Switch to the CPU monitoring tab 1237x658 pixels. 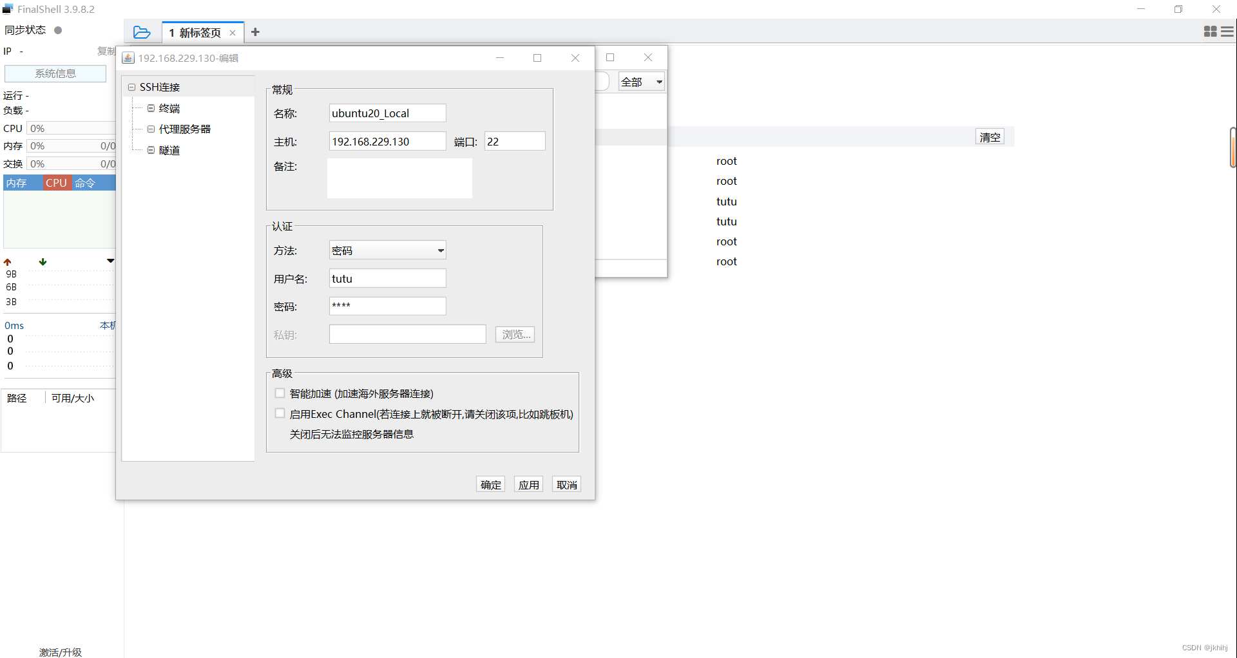point(56,183)
